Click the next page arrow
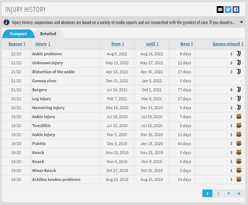Image resolution: width=248 pixels, height=205 pixels. coord(229,193)
